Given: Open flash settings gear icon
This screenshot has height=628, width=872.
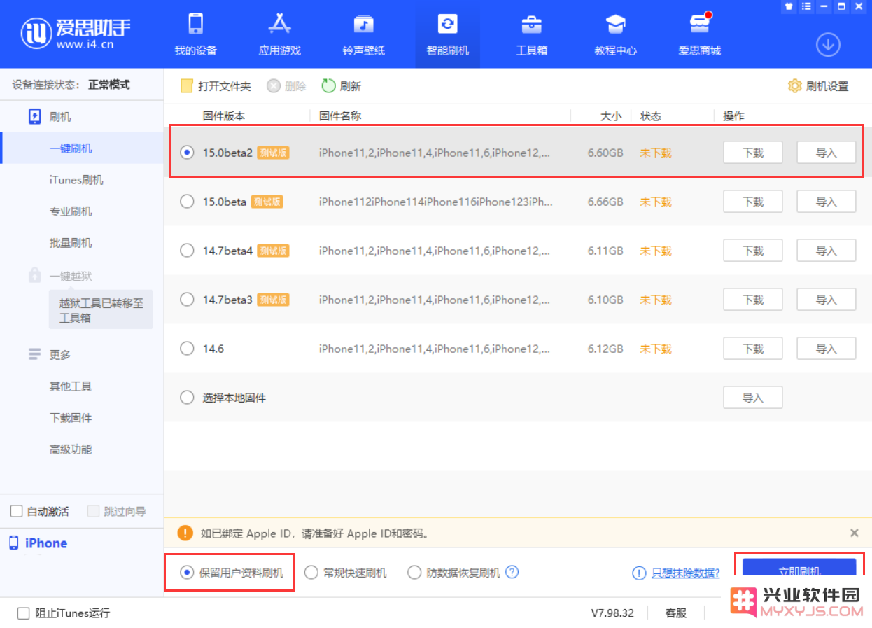Looking at the screenshot, I should coord(794,86).
